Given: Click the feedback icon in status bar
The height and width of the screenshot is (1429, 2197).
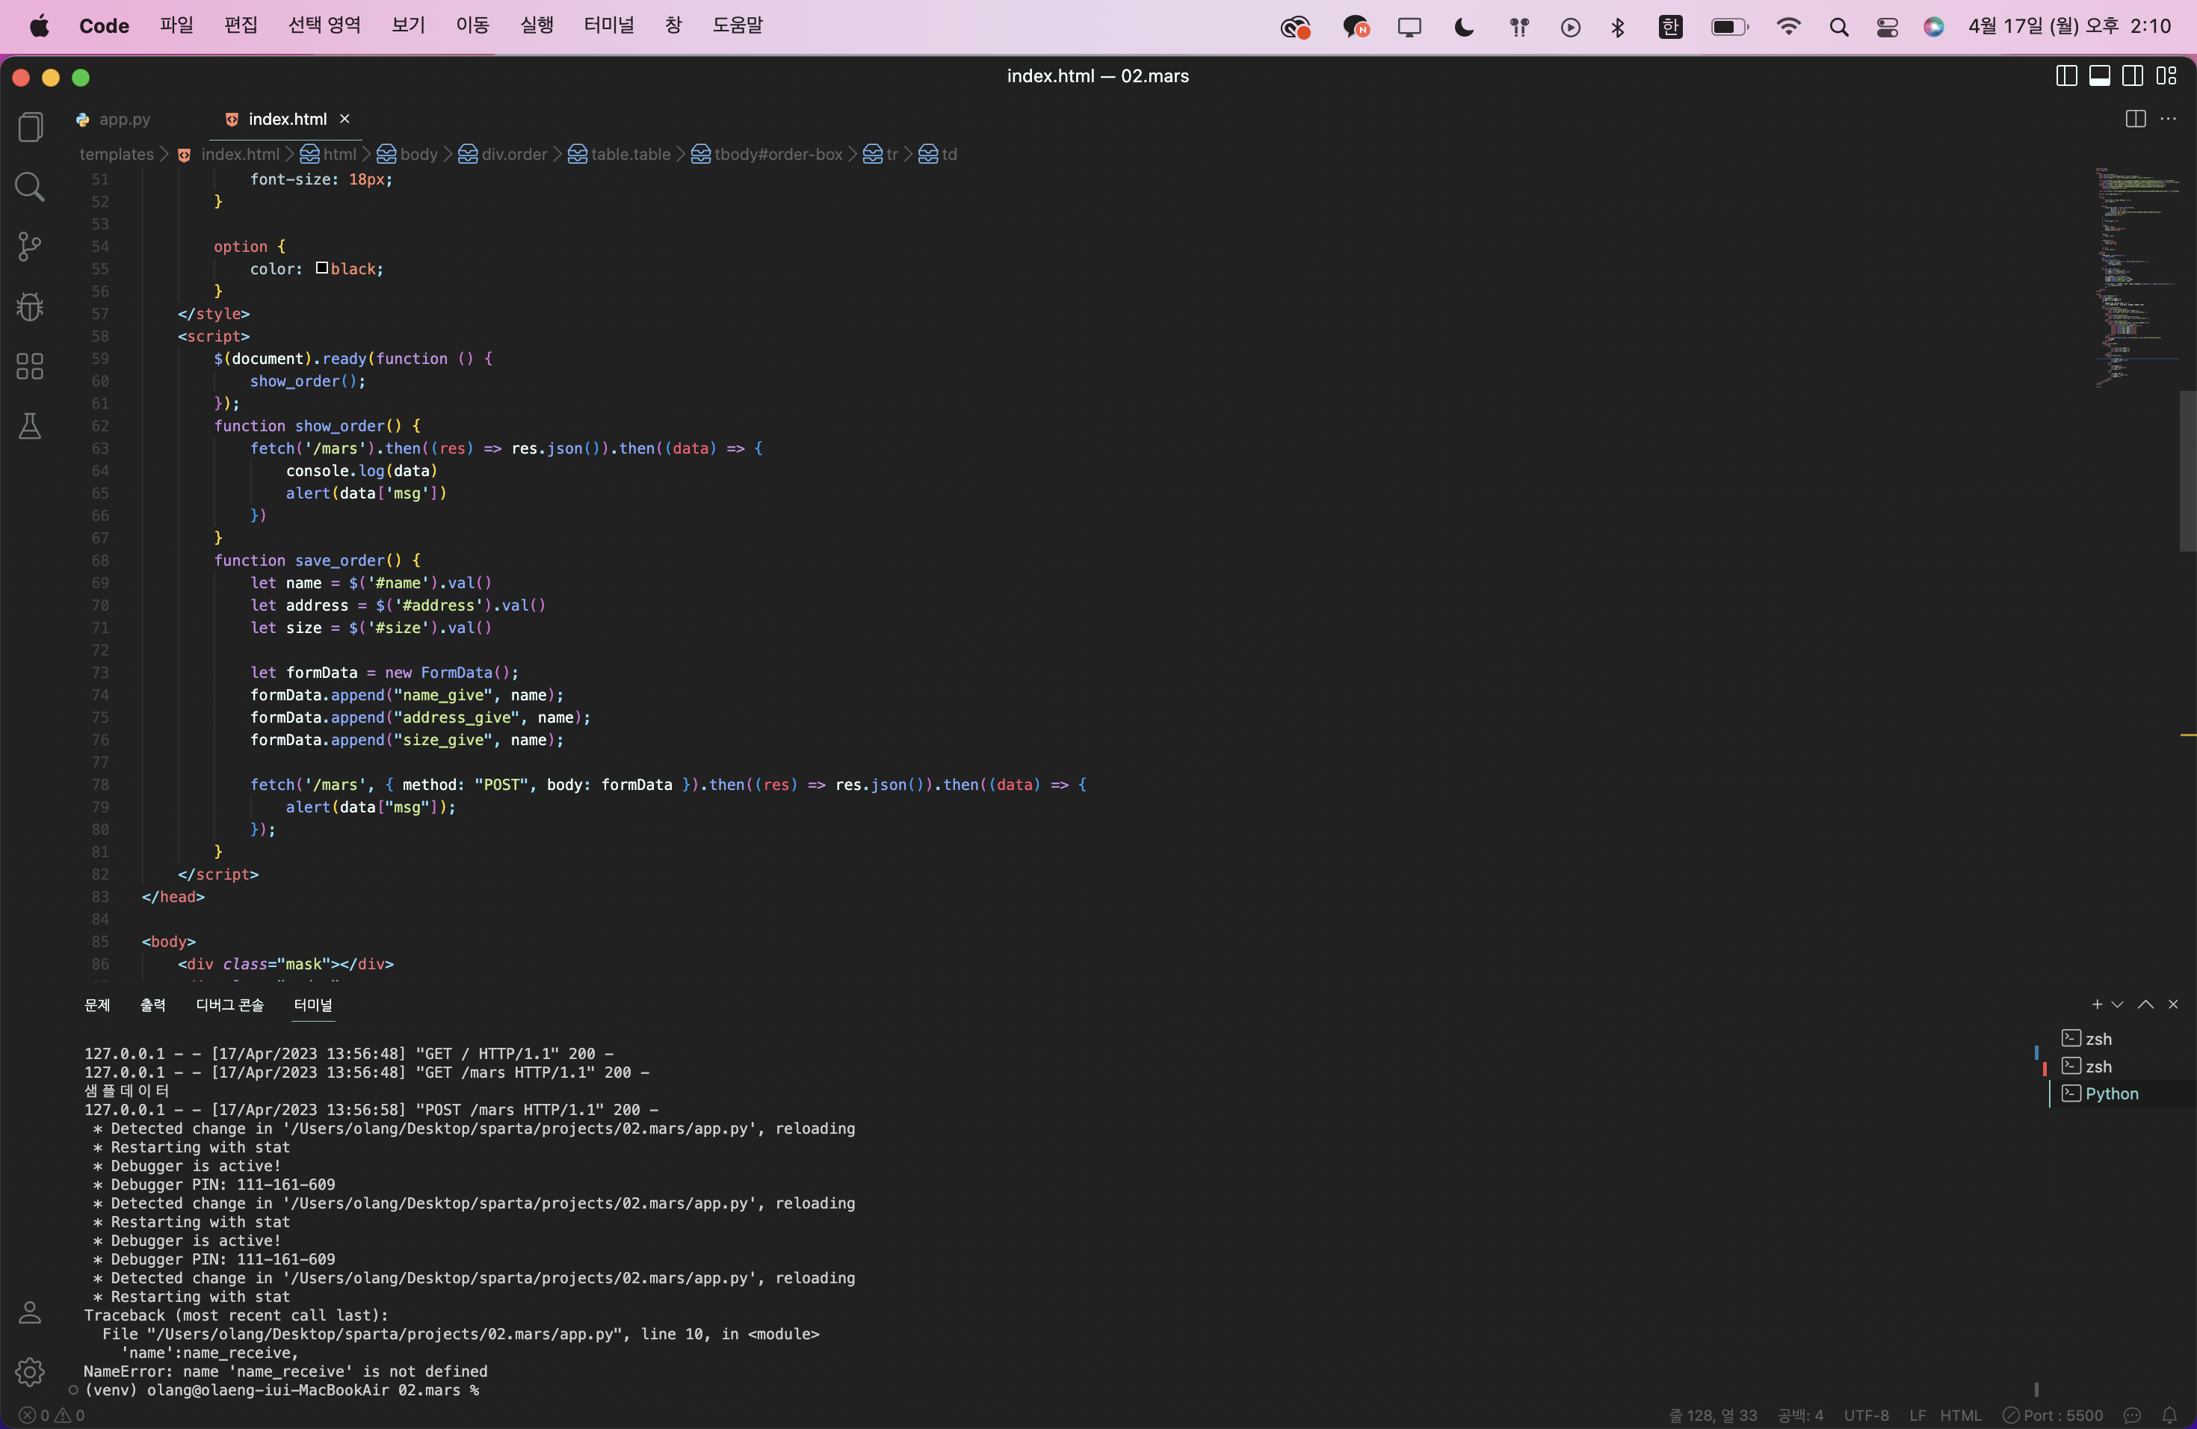Looking at the screenshot, I should tap(2133, 1415).
